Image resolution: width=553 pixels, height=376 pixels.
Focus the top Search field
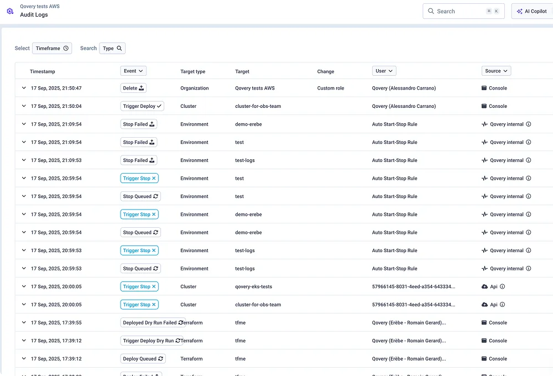tap(463, 11)
